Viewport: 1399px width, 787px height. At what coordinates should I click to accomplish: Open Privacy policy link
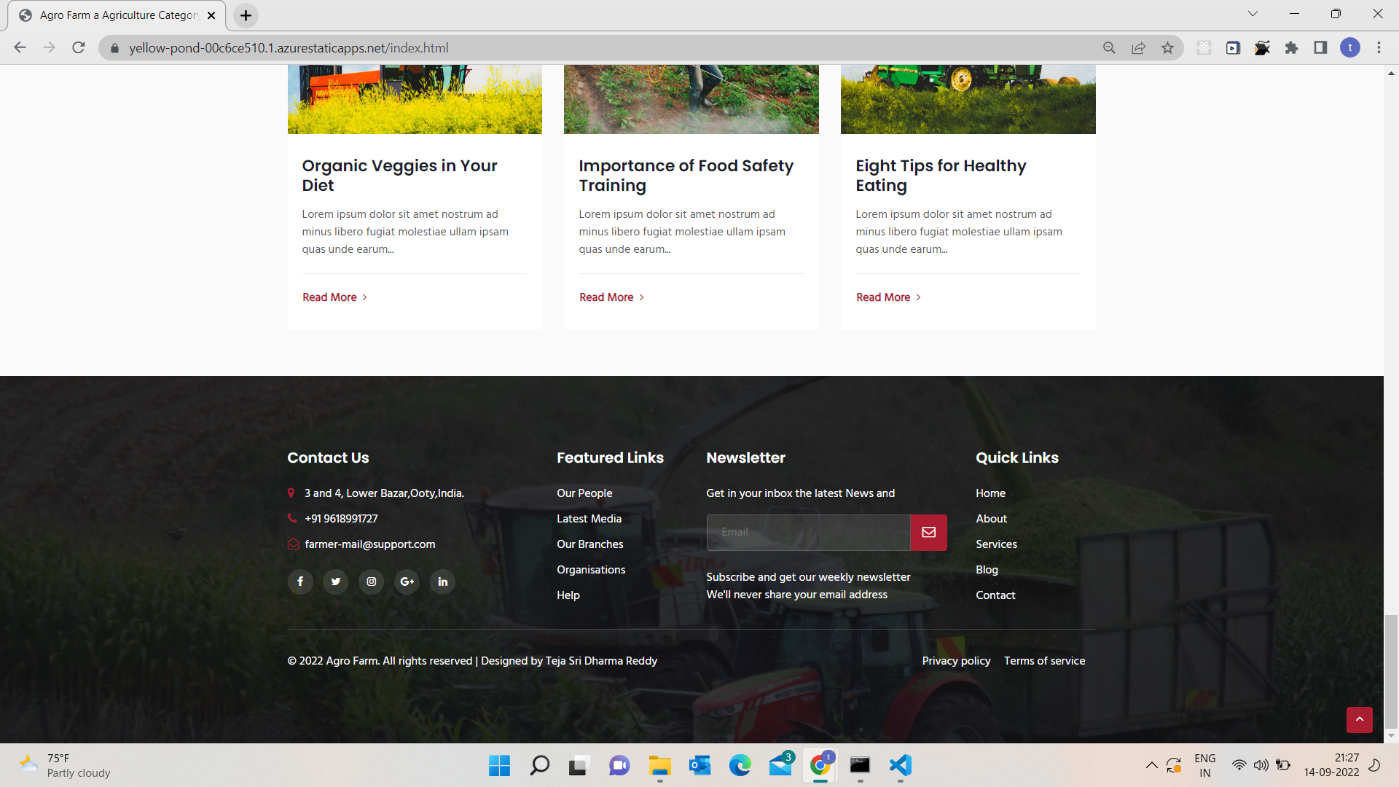[956, 661]
